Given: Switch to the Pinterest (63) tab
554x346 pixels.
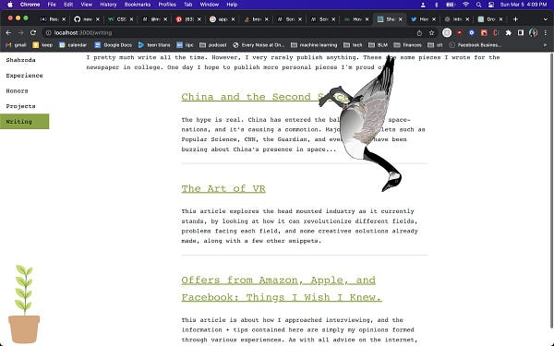Looking at the screenshot, I should pyautogui.click(x=186, y=19).
